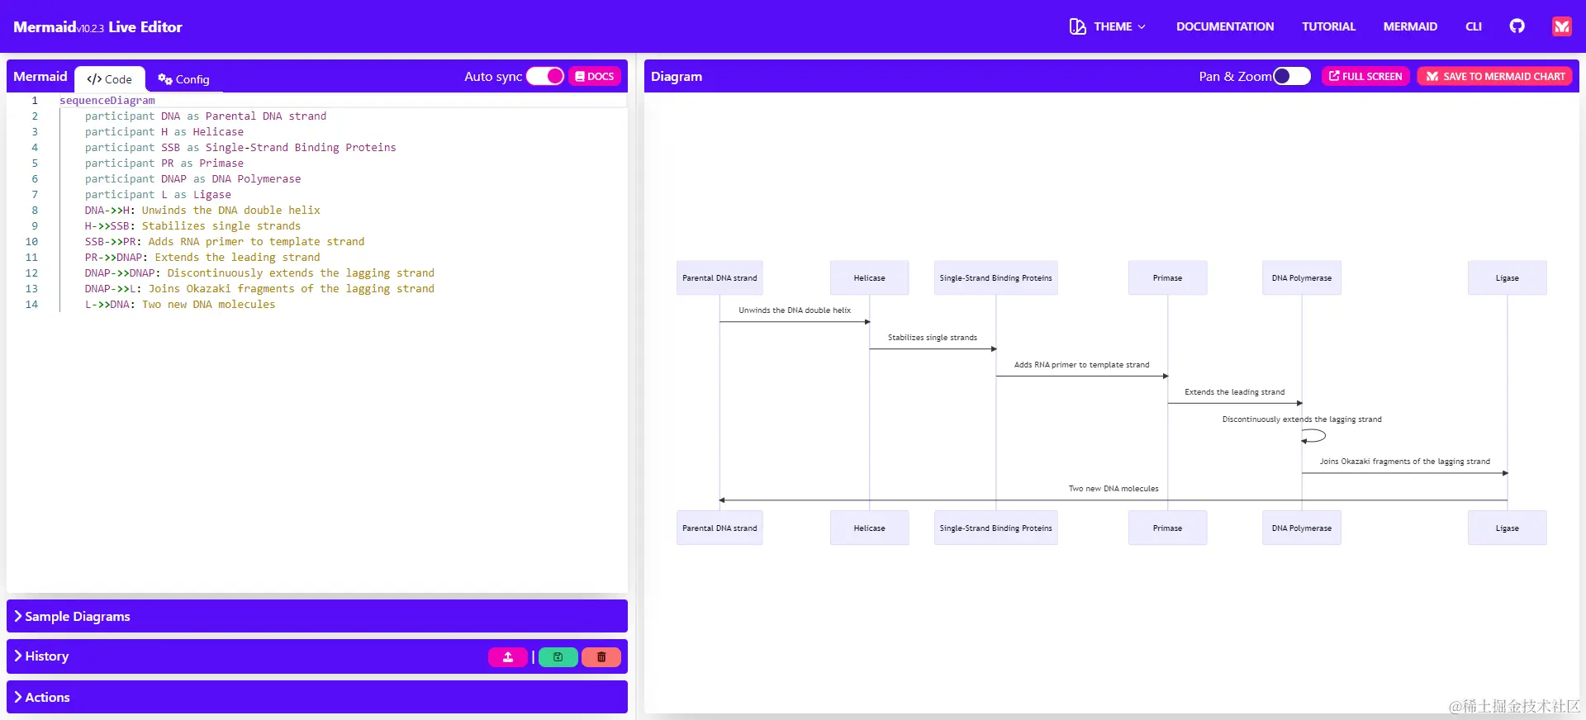Click the Mermaid Live Editor title
Screen dimensions: 1586x720
97,26
